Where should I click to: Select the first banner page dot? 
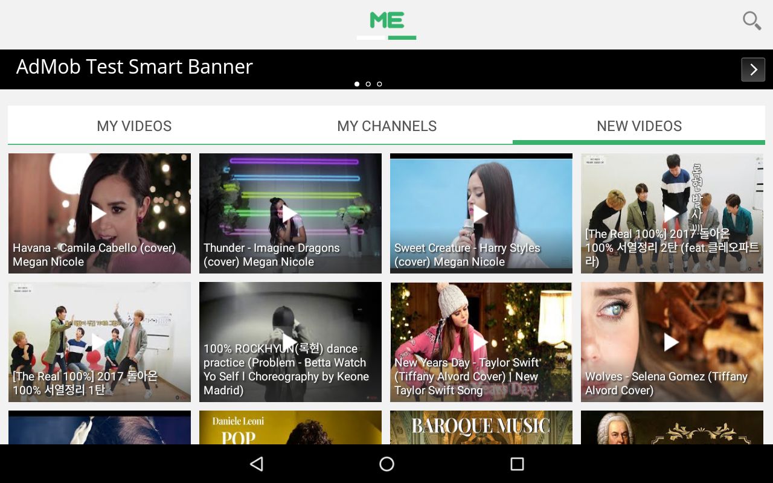coord(357,84)
